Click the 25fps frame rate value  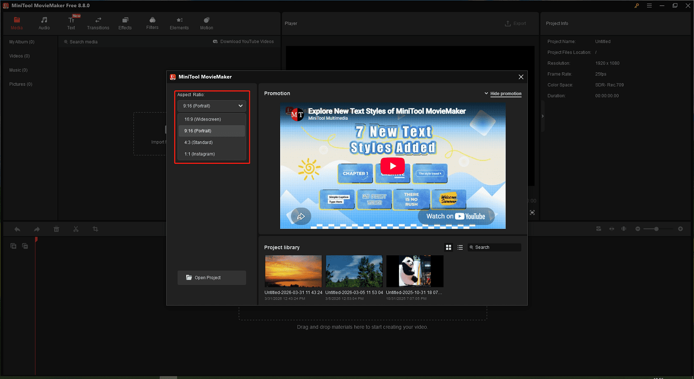point(601,74)
